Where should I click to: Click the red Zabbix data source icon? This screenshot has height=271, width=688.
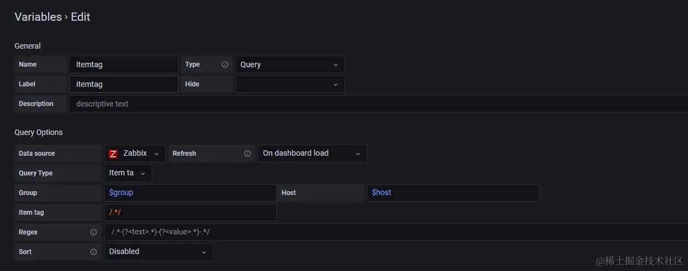(x=113, y=154)
